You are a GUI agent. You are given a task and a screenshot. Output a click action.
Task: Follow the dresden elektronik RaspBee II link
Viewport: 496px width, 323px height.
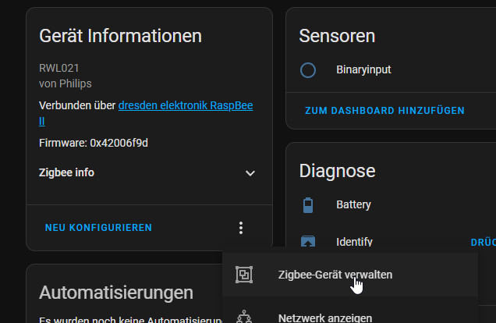(x=185, y=105)
